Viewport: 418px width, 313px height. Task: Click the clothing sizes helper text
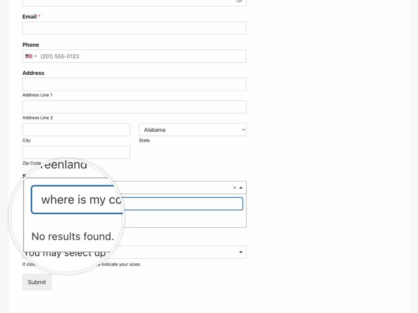tap(82, 264)
